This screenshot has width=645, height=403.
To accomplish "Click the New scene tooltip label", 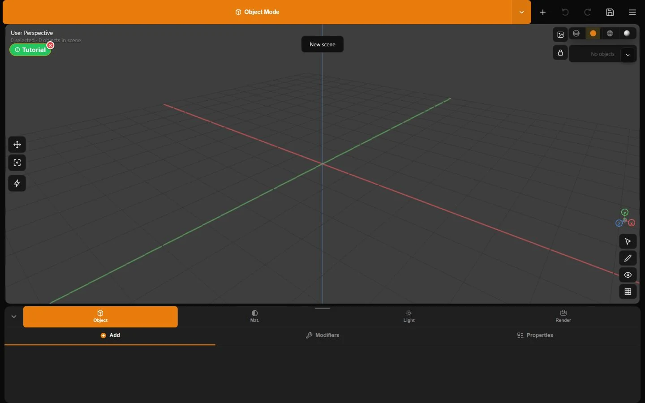I will pos(322,44).
